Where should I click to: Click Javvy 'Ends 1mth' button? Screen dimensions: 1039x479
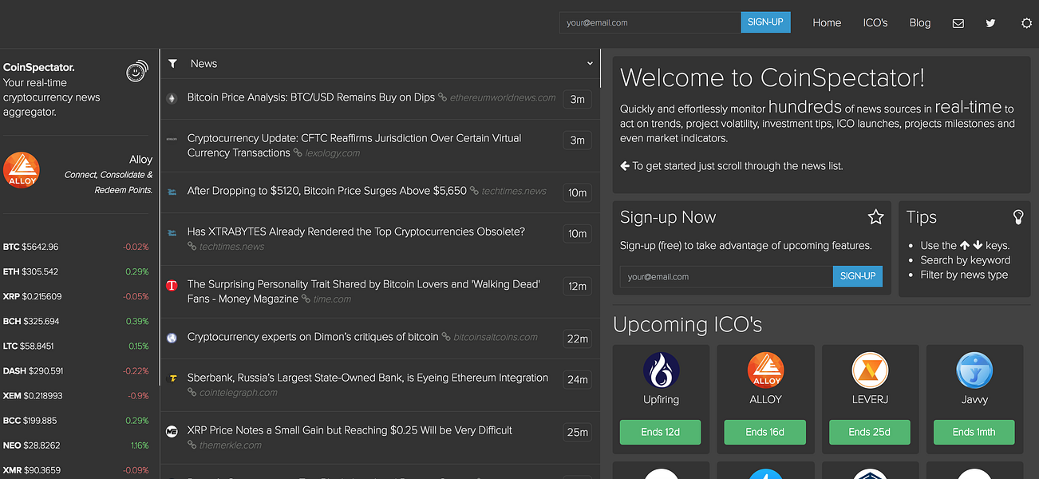974,432
